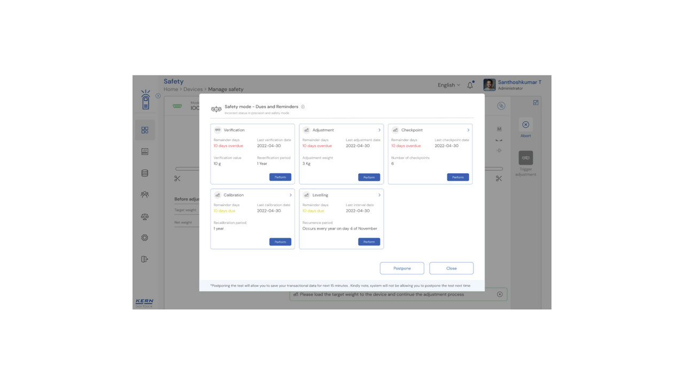Open the notifications bell
The image size is (684, 385).
point(470,85)
